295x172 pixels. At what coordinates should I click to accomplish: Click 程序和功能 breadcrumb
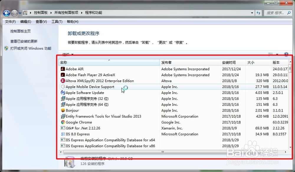point(94,13)
